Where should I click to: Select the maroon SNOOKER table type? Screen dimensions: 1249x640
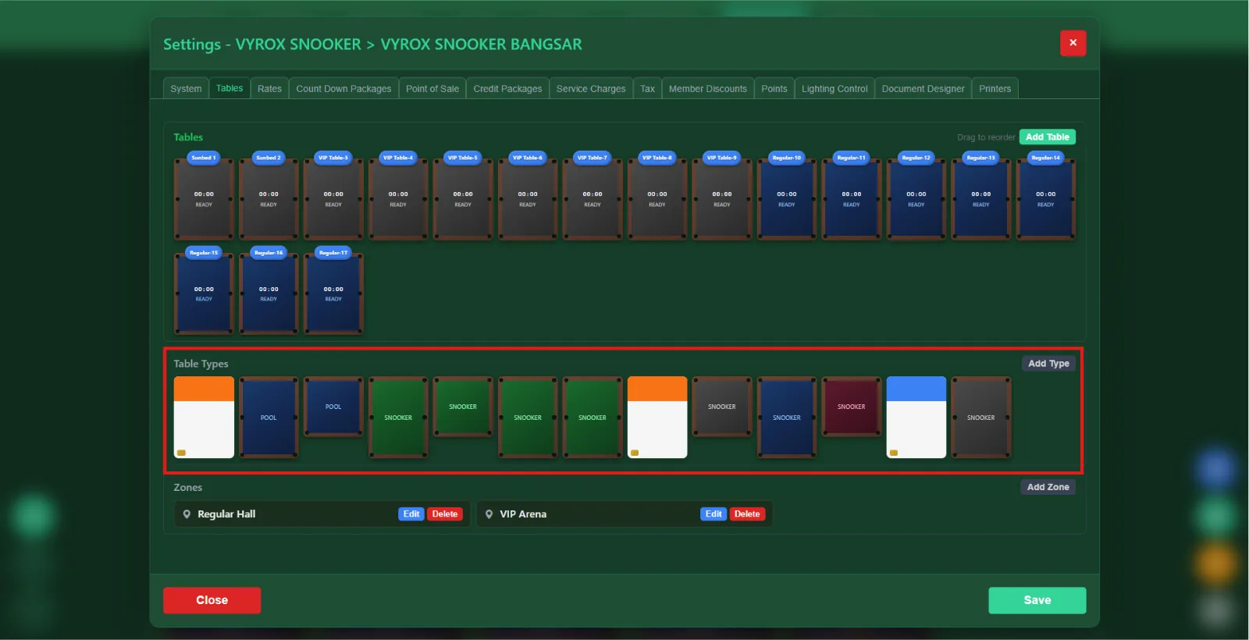pos(852,407)
